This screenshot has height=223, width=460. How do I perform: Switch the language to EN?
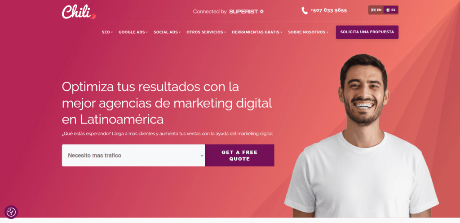tap(376, 10)
